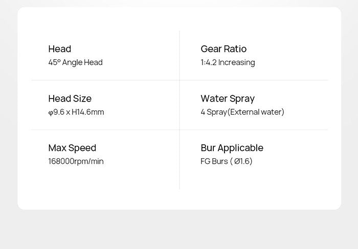
Task: Select the "4 Spray(External water)" value
Action: click(x=242, y=112)
